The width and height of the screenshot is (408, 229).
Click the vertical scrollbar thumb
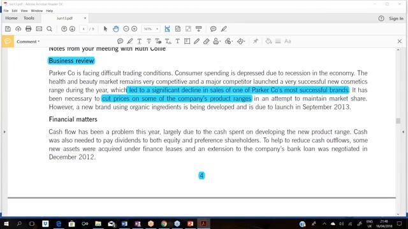[398, 121]
